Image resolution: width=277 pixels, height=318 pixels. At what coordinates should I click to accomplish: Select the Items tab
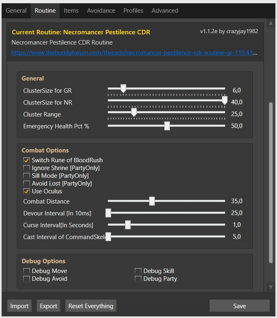[71, 11]
